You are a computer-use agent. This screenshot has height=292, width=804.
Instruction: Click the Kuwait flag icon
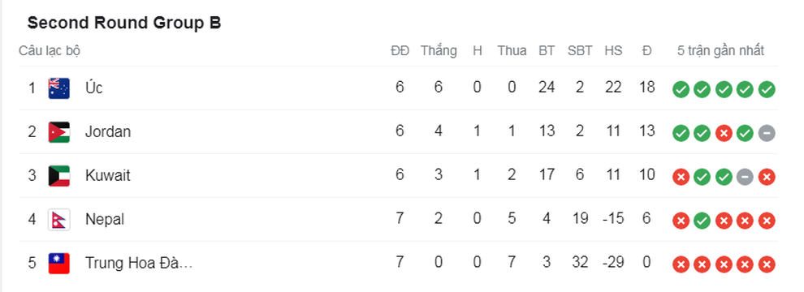click(x=59, y=176)
